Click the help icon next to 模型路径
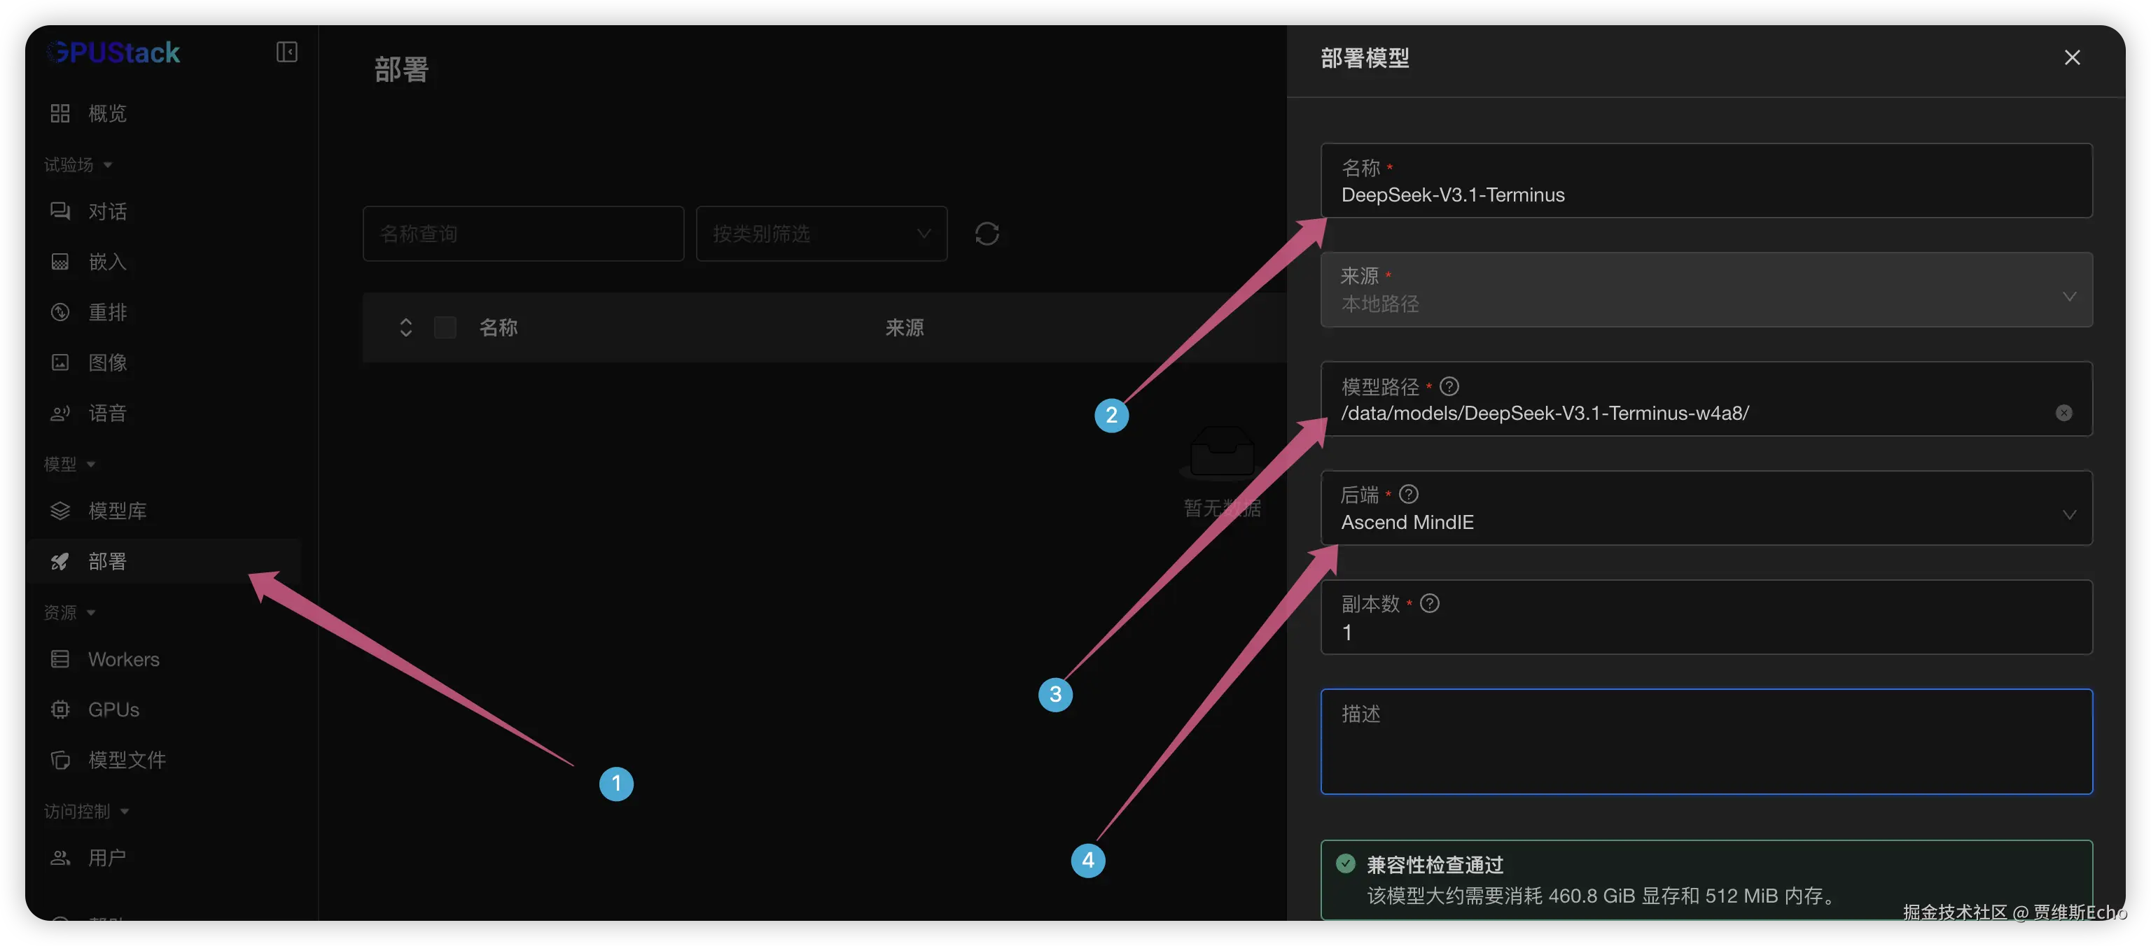This screenshot has width=2151, height=946. click(1449, 386)
